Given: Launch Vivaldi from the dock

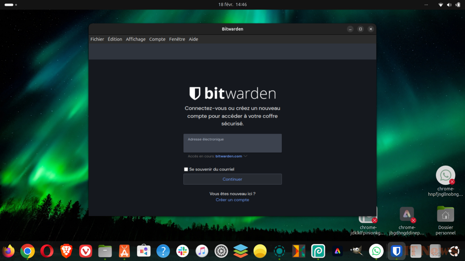Looking at the screenshot, I should click(86, 251).
